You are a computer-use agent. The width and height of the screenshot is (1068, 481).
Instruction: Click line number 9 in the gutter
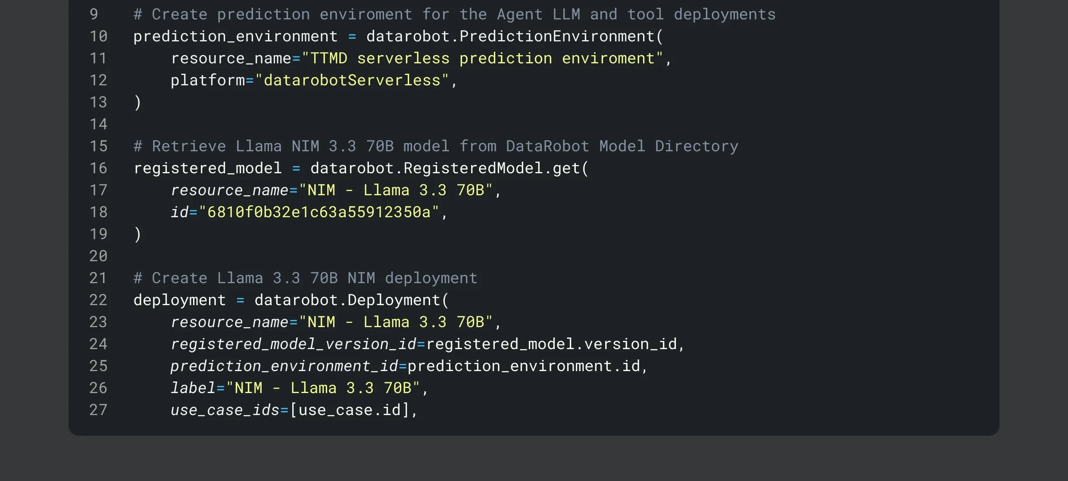coord(94,15)
